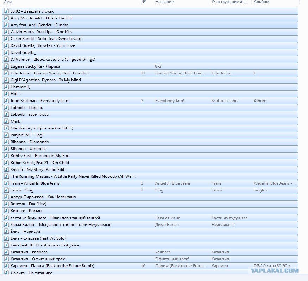
Task: Click the music file icon for 30.02 - Звёзды в лужах
Action: (x=6, y=11)
